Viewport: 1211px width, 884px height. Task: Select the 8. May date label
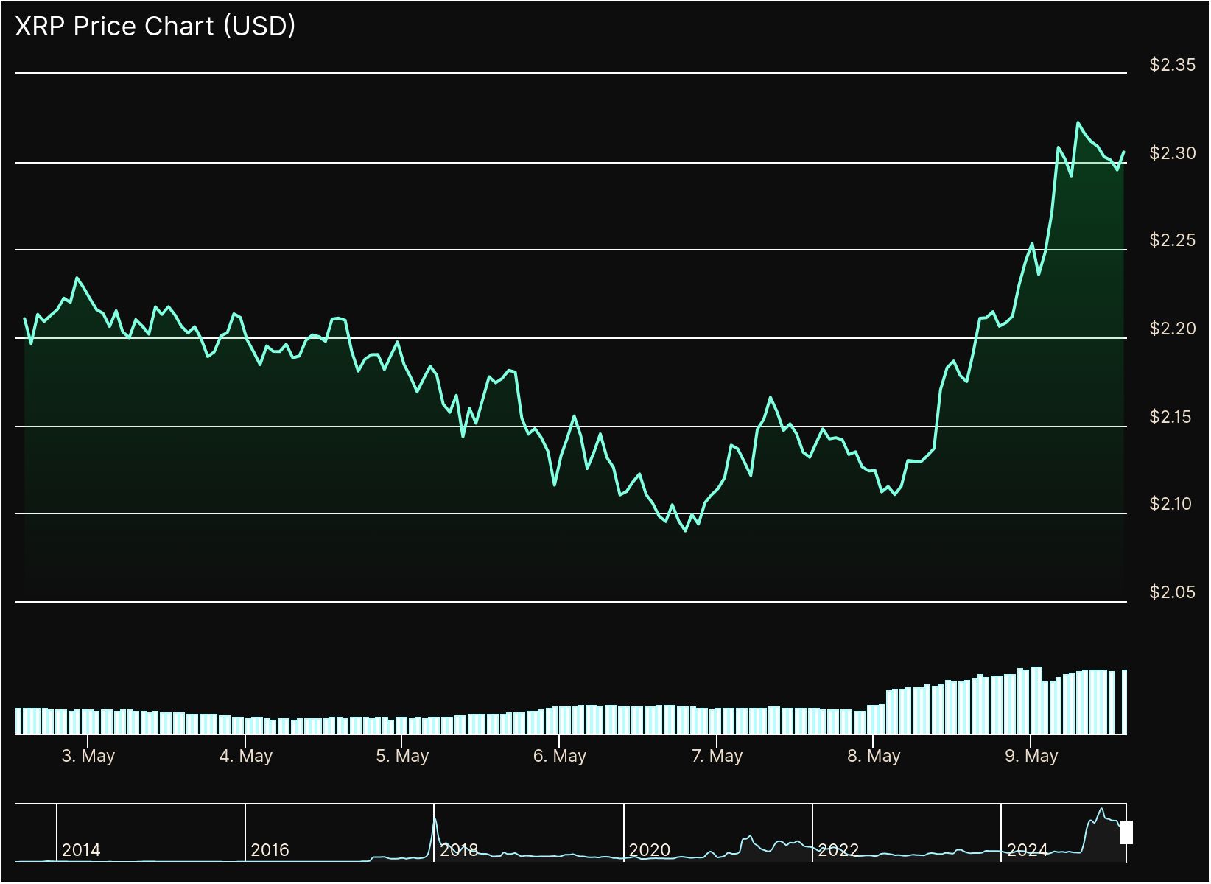pos(874,756)
